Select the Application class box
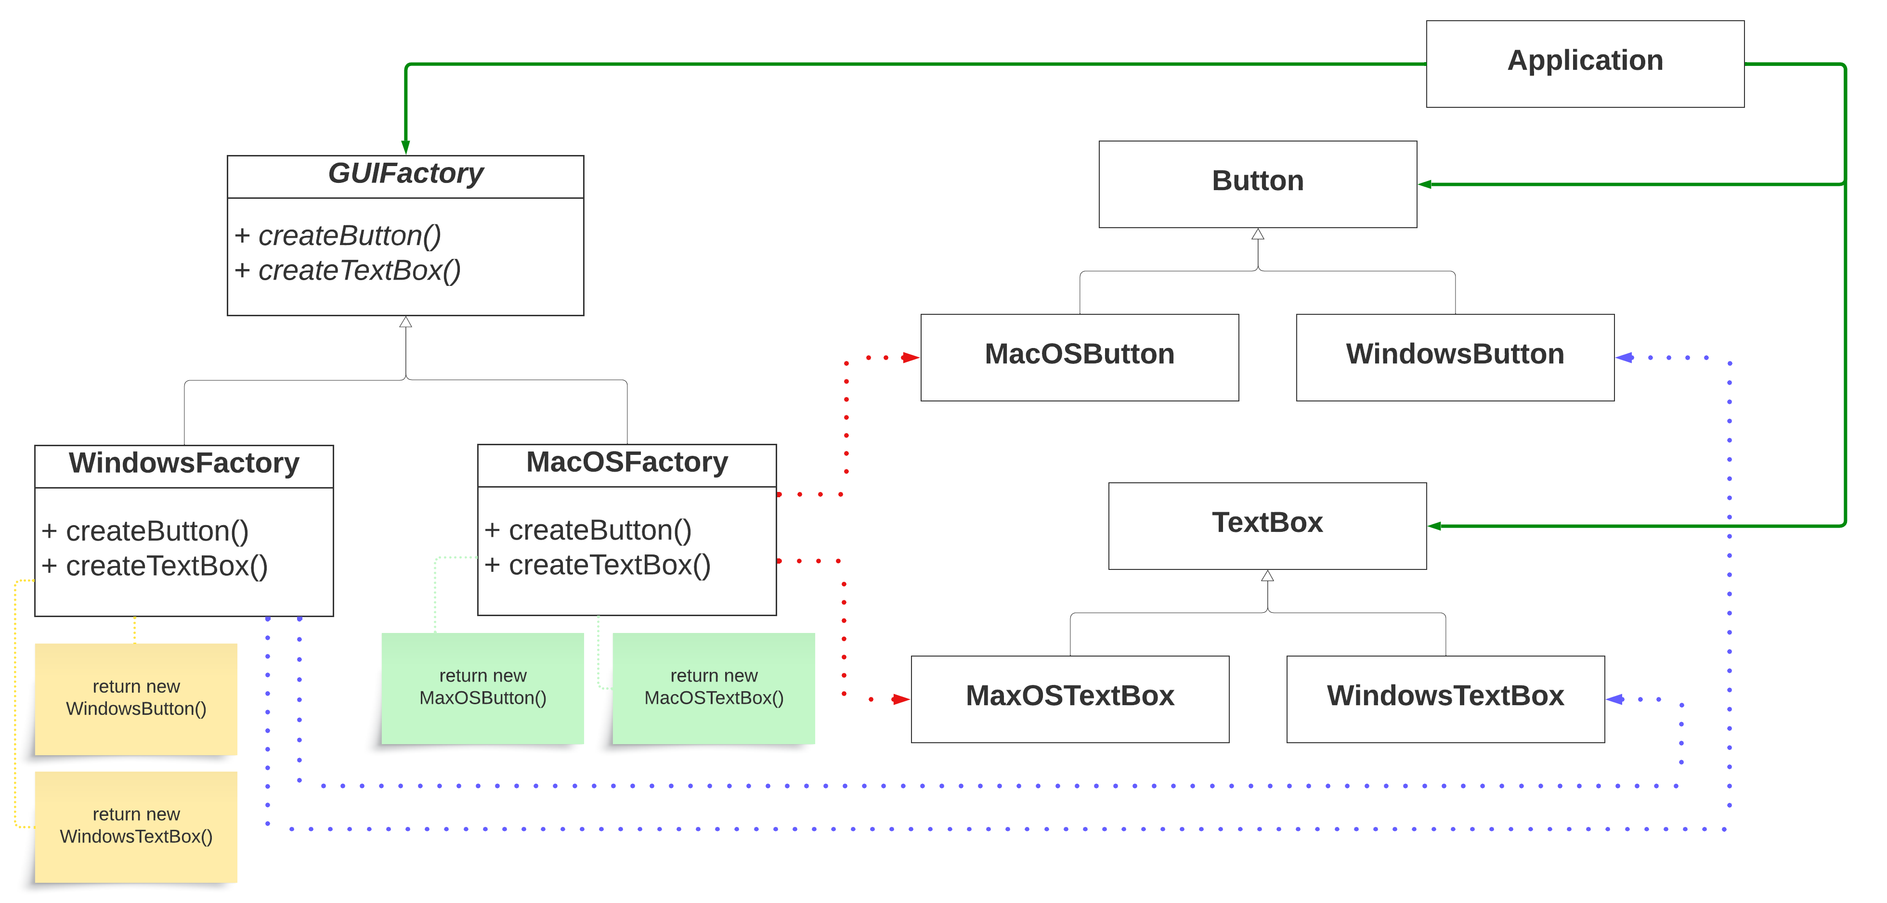 1585,64
